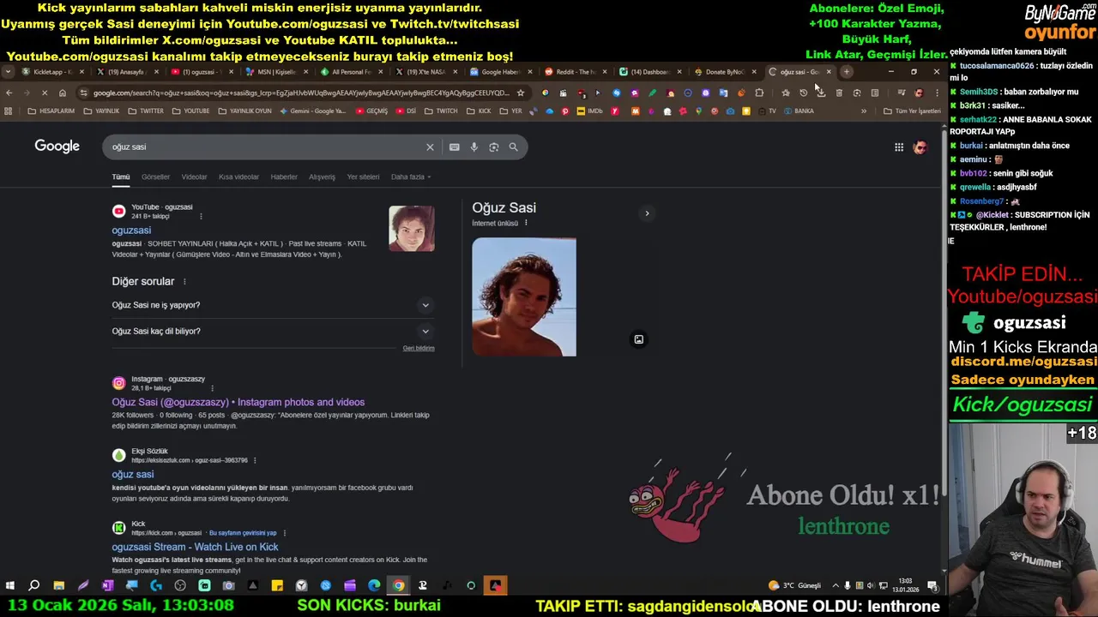Screen dimensions: 1098x617
Task: Switch to Haberler search tab
Action: click(284, 177)
